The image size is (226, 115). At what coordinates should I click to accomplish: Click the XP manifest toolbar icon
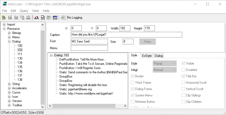click(28, 18)
